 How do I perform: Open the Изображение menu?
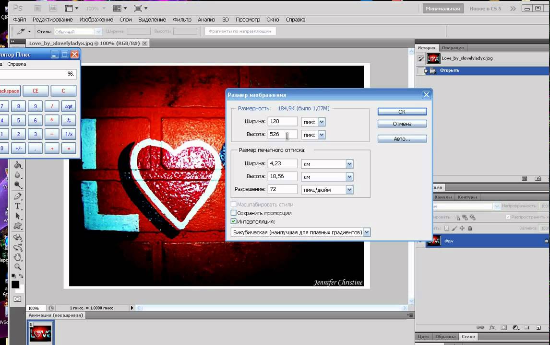pyautogui.click(x=96, y=20)
